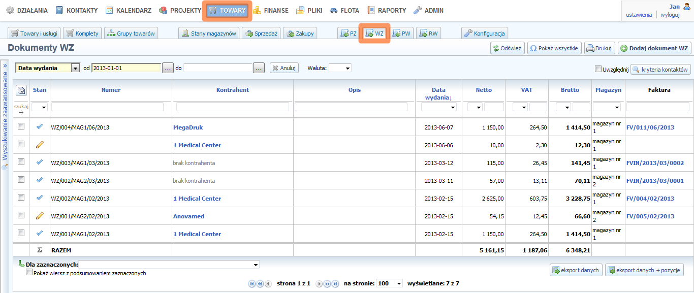Click the 'Dodaj dokument WZ' button
The width and height of the screenshot is (694, 293).
pos(654,48)
